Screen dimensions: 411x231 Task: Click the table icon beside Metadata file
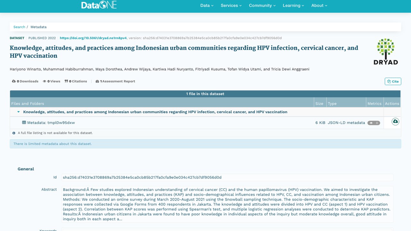24,123
